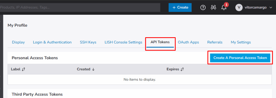Click the red notification count badge

[x=226, y=4]
